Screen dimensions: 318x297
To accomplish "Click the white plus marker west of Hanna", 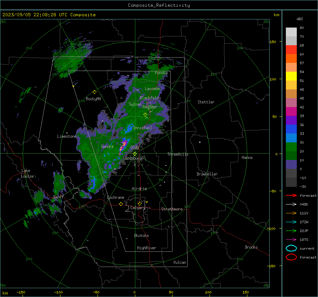I will tap(200, 142).
